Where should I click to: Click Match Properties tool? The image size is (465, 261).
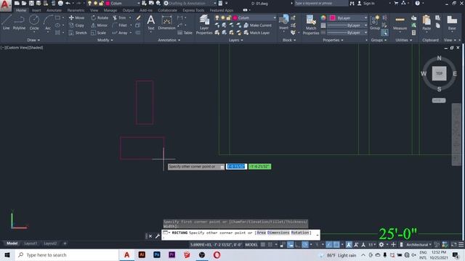point(311,25)
